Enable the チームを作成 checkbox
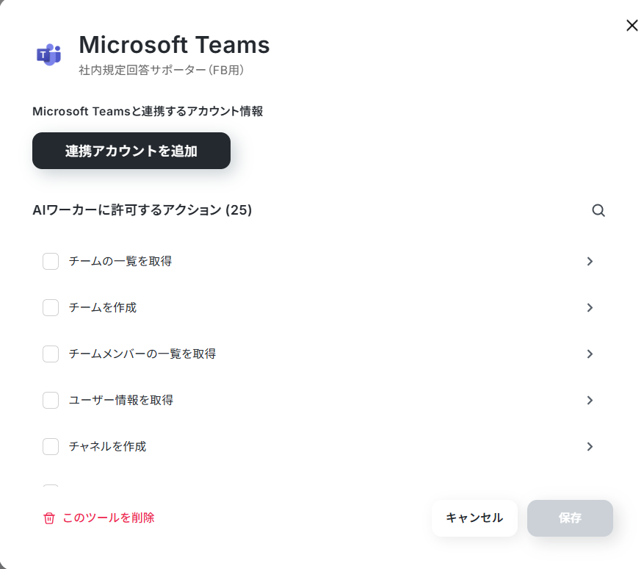 click(51, 307)
